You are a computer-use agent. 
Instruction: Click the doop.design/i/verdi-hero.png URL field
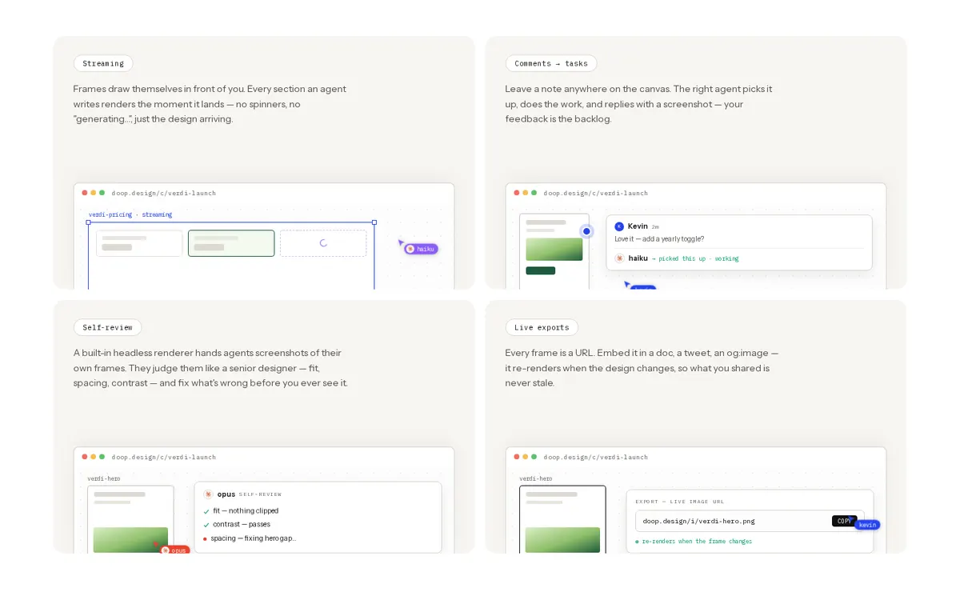click(x=750, y=521)
